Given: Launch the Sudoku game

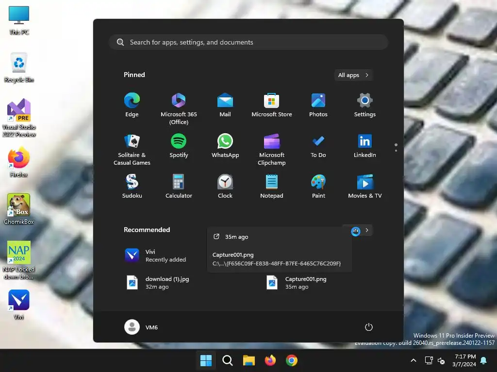Looking at the screenshot, I should point(132,186).
